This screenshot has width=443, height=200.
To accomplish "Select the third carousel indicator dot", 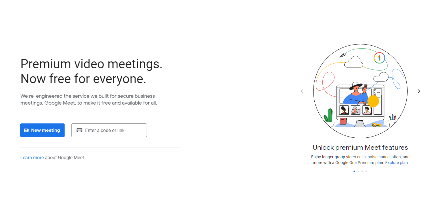I will 362,171.
